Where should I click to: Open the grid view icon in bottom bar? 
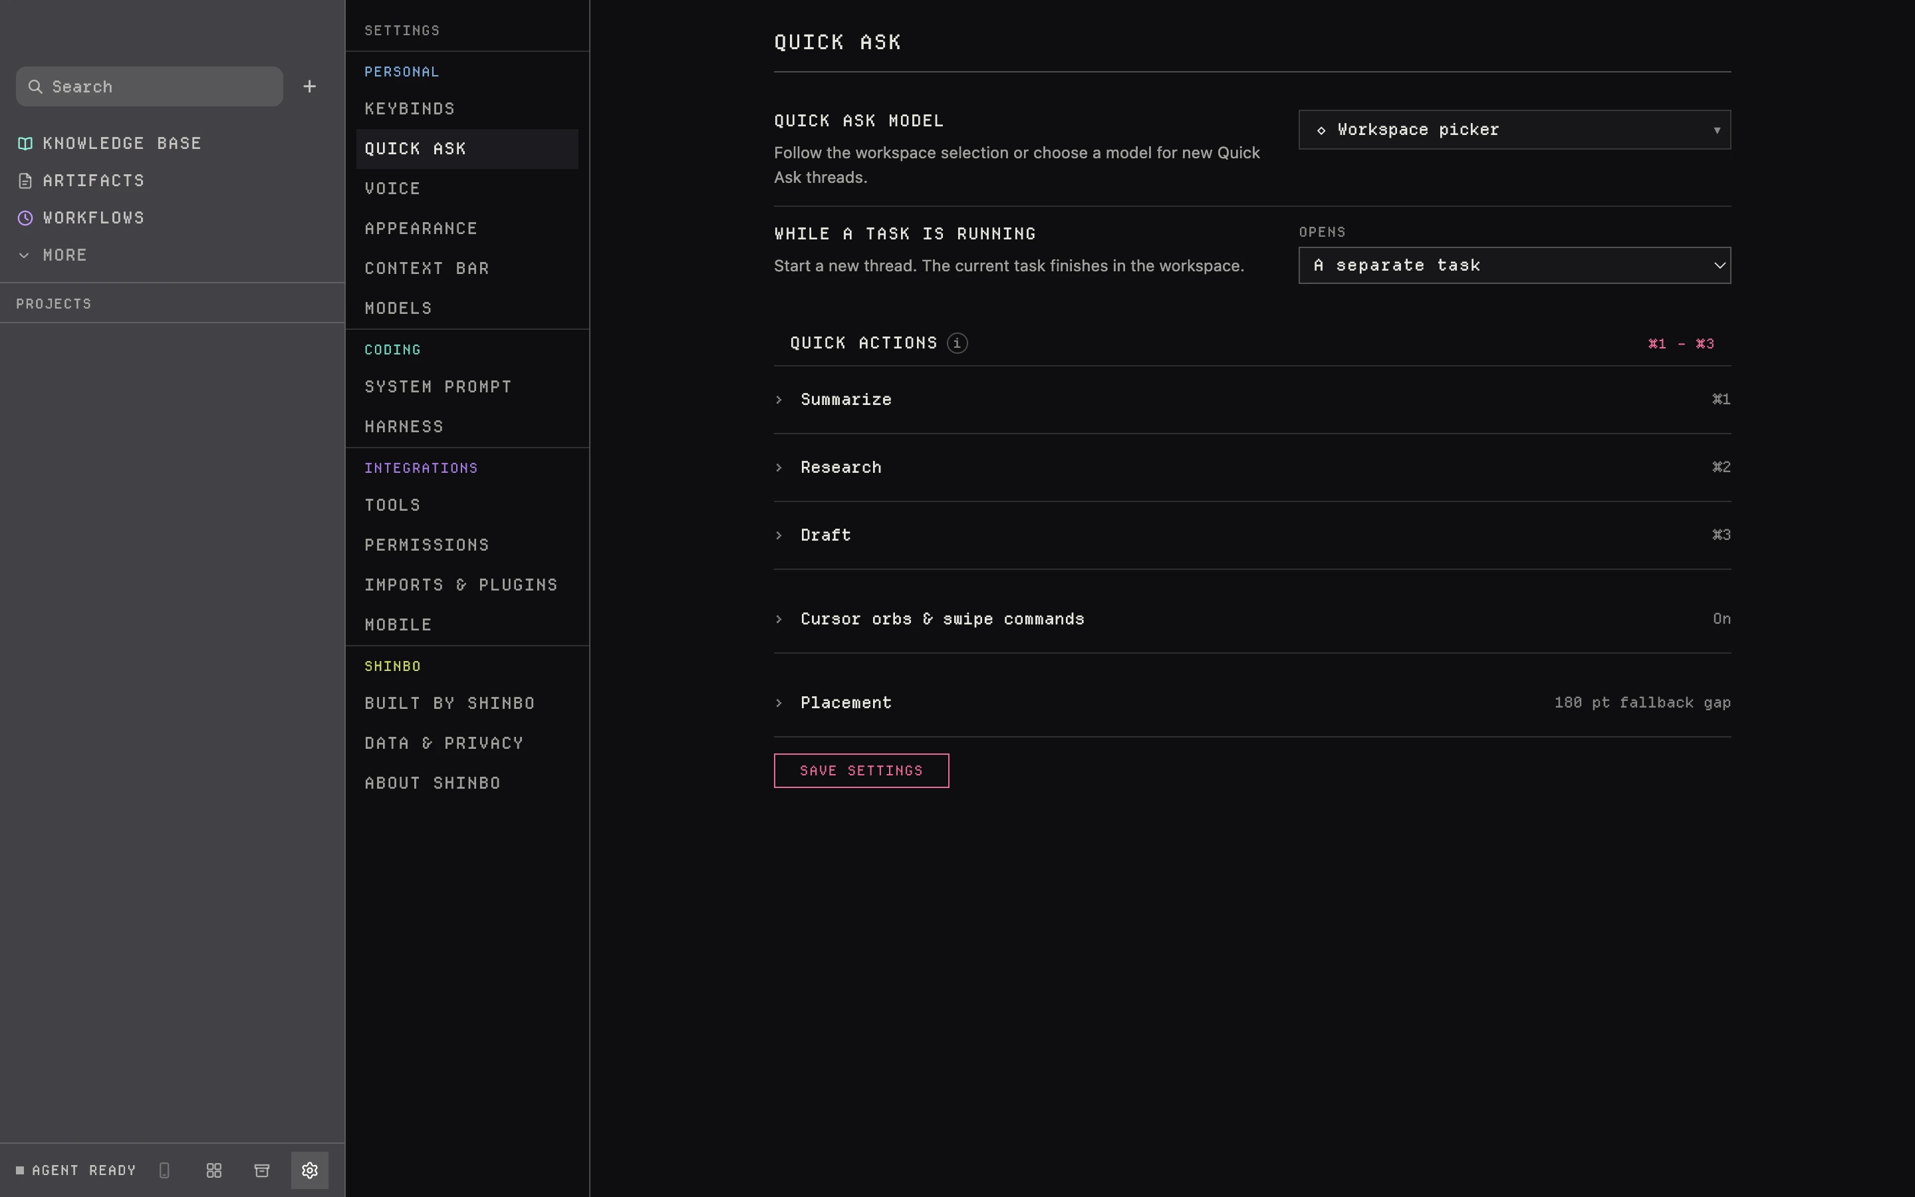213,1170
